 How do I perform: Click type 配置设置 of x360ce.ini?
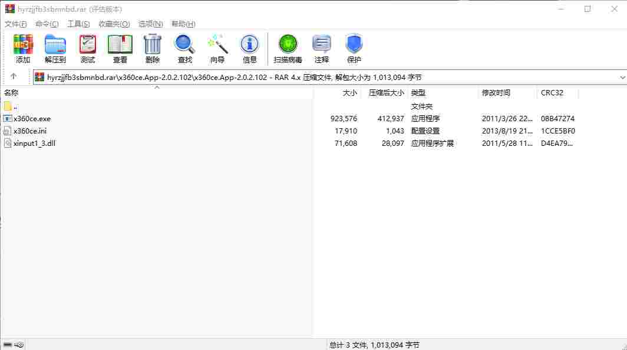pos(425,131)
